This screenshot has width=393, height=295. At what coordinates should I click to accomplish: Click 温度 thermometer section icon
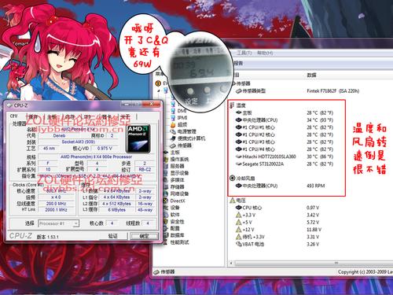[232, 105]
